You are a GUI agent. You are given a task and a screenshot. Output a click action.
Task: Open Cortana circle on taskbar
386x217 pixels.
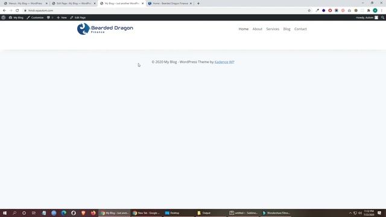pyautogui.click(x=24, y=213)
